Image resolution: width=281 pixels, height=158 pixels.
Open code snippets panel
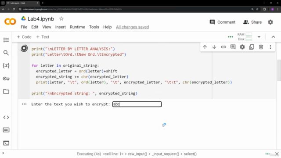6,117
